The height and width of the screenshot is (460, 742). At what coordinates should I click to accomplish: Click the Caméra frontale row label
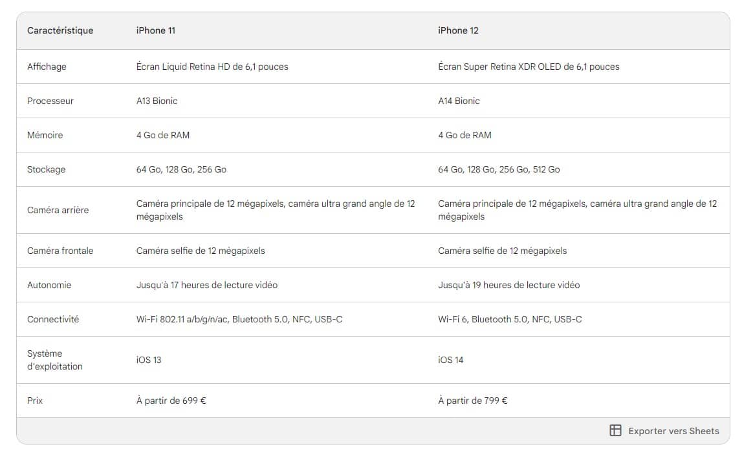[x=60, y=251]
